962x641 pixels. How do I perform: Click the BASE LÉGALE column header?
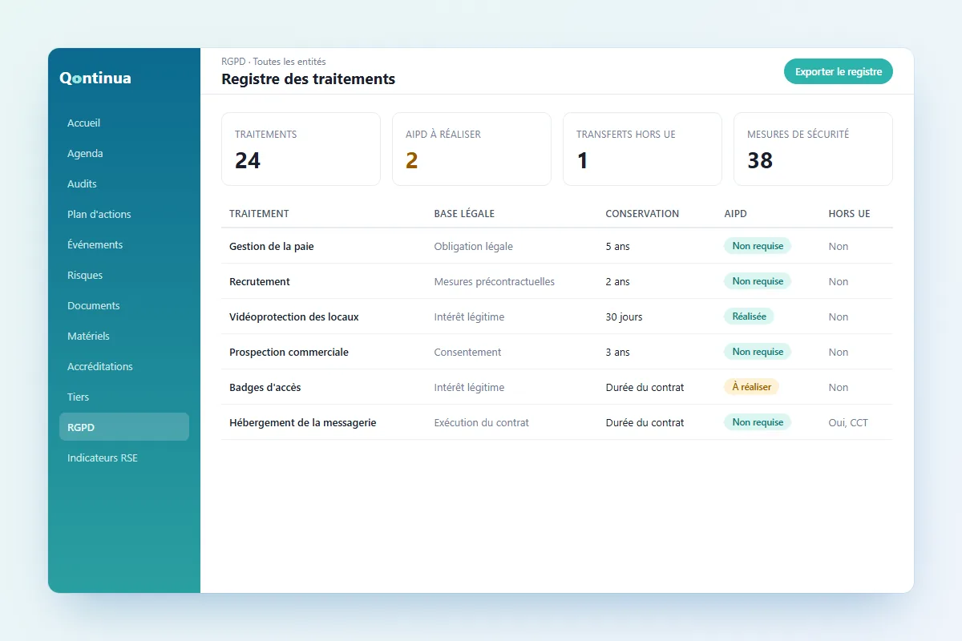coord(464,214)
